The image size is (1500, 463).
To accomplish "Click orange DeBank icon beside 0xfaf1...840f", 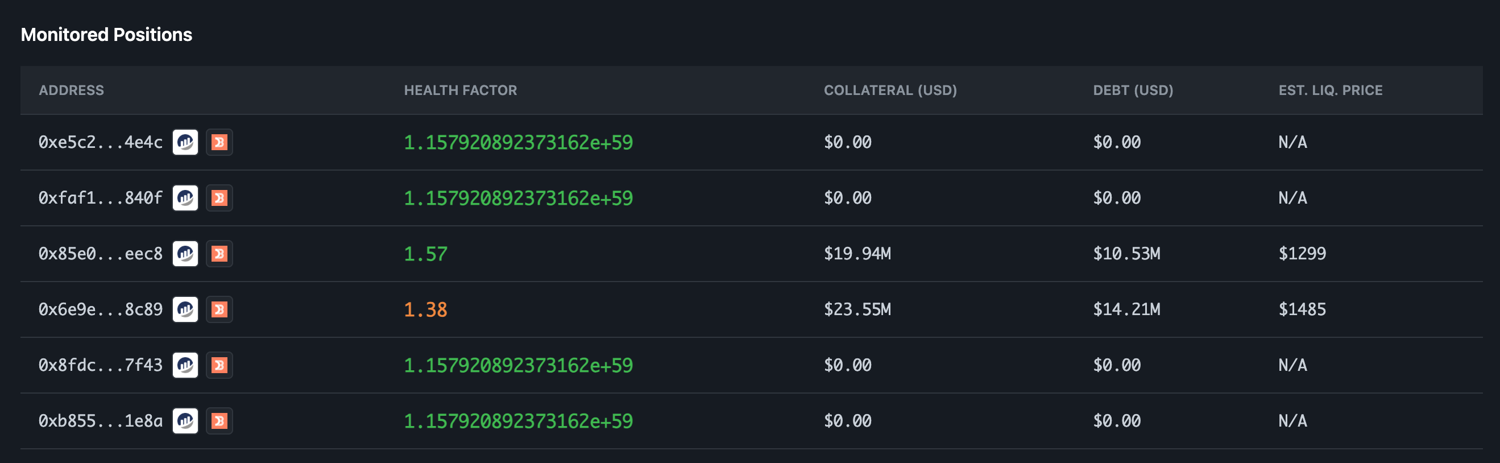I will [x=219, y=198].
